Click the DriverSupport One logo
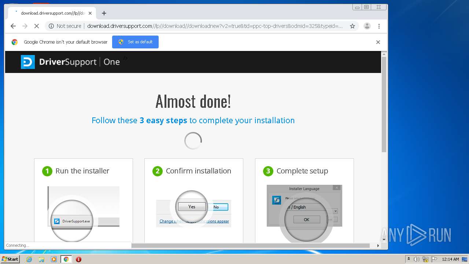Screen dimensions: 469x264 [70, 62]
